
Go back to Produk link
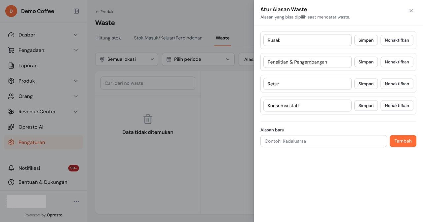click(x=104, y=12)
